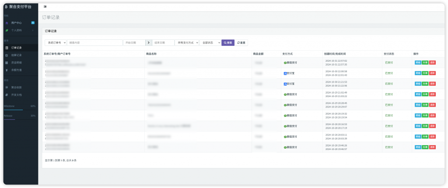Click the WeChat icon in the 2024-10-31 22:57:02 row
This screenshot has width=448, height=188.
pos(285,63)
